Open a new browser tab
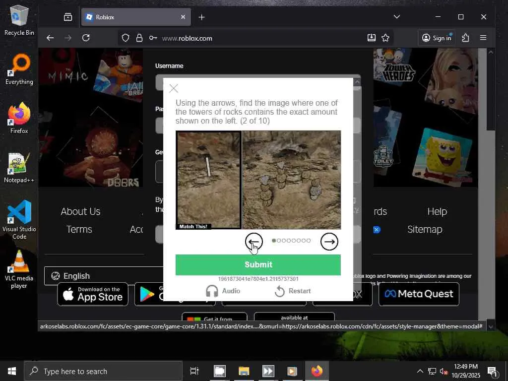 click(x=201, y=17)
